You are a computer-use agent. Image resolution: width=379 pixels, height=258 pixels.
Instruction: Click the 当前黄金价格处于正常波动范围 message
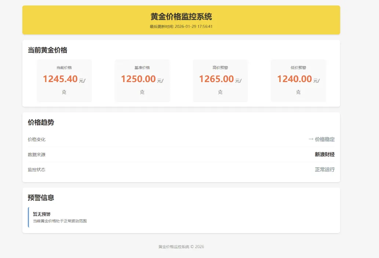tap(61, 221)
